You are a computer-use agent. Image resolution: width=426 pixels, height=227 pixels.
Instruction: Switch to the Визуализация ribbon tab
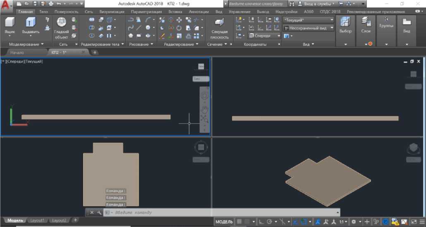click(x=112, y=12)
